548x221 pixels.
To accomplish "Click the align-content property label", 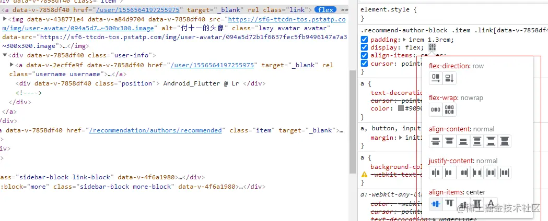I will coord(449,129).
